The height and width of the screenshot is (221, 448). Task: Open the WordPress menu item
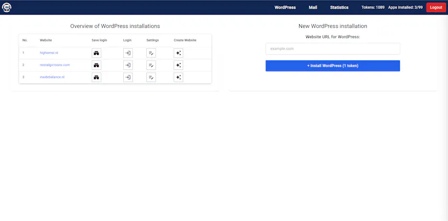[x=285, y=7]
